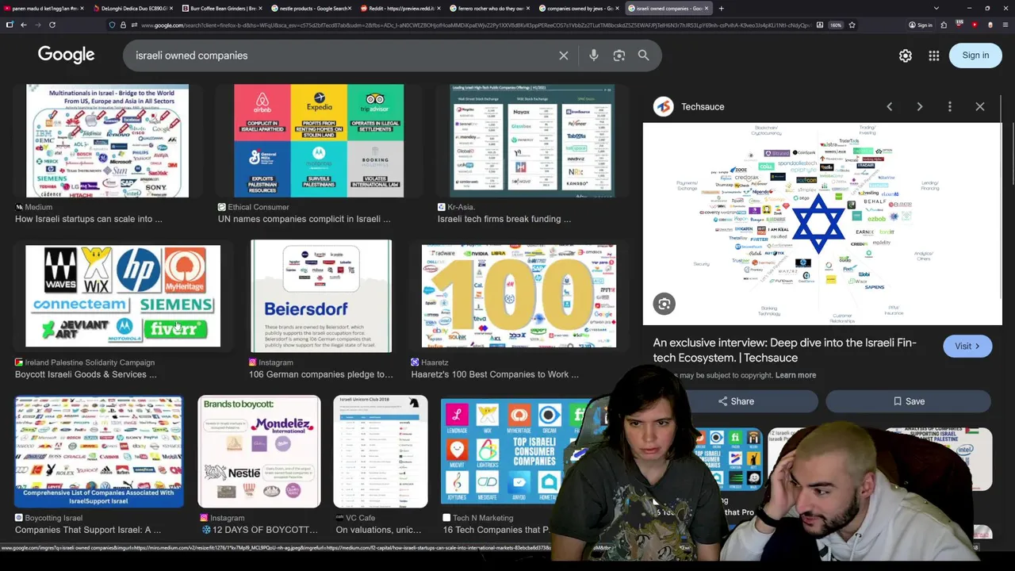Close the Techsauce image preview panel

coord(980,106)
